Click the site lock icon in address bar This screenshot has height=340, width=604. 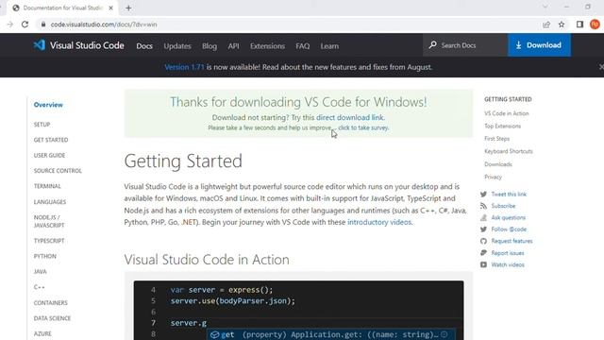(43, 25)
